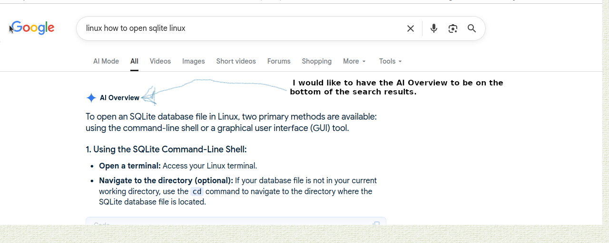Go to the Short videos tab

[236, 61]
